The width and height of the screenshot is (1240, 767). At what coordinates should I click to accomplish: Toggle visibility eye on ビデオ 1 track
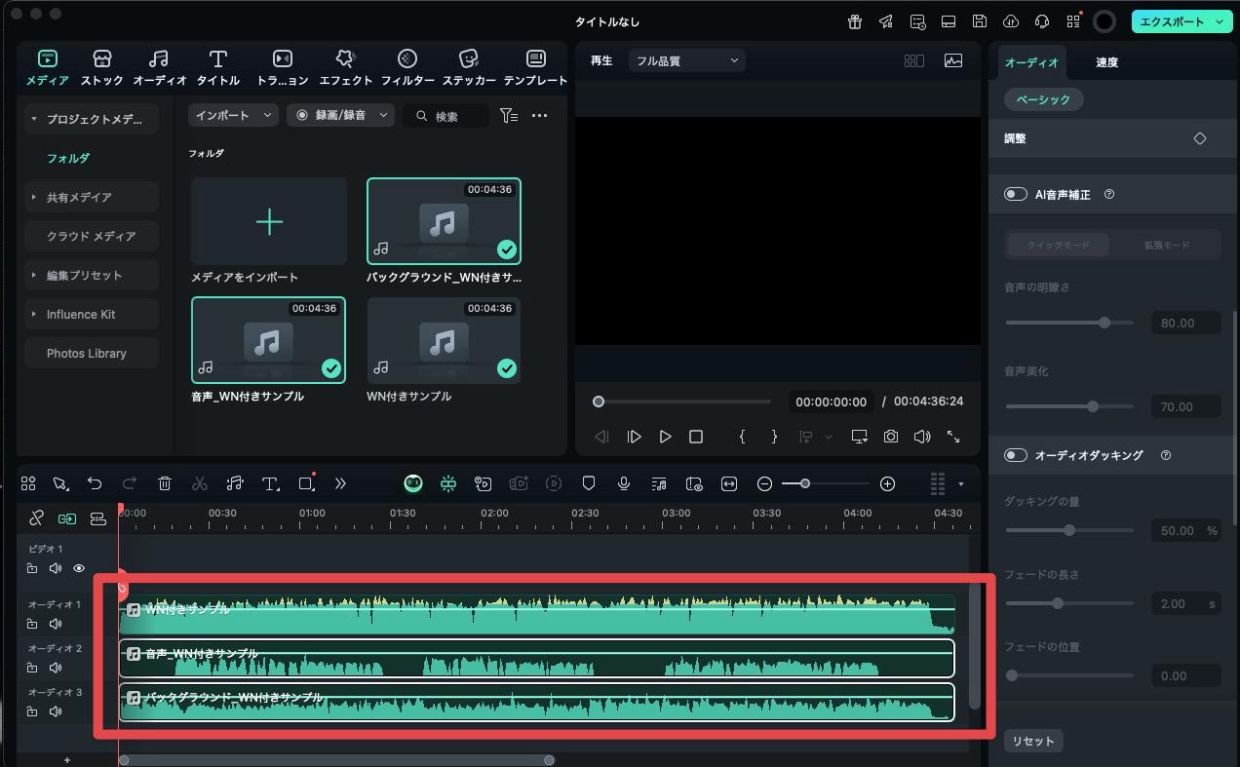coord(79,568)
